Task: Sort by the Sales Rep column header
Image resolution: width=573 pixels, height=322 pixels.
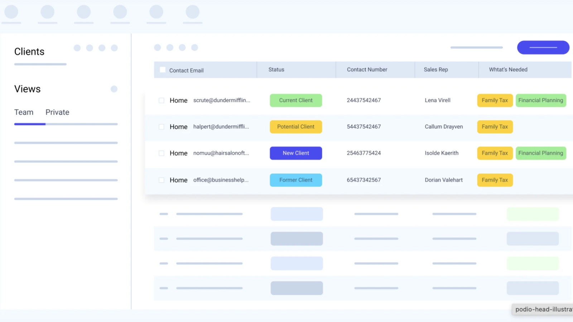Action: coord(436,69)
